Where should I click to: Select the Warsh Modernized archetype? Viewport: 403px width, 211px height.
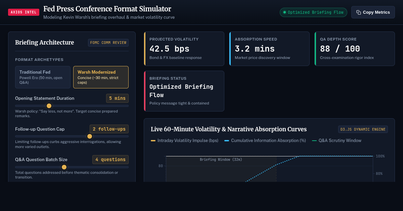click(101, 77)
